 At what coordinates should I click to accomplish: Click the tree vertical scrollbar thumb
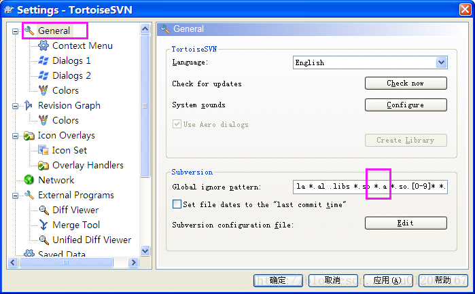(x=145, y=106)
